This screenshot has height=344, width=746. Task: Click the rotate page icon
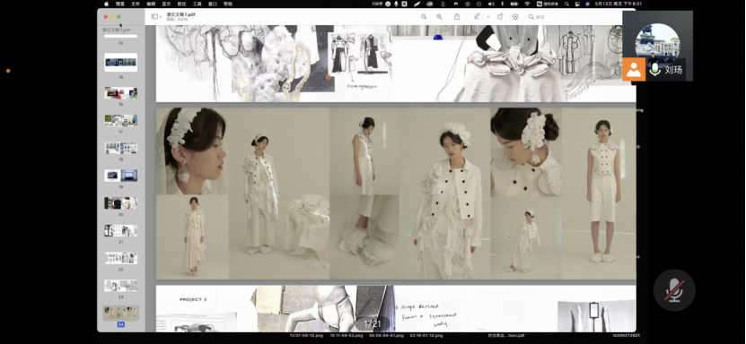coord(500,17)
